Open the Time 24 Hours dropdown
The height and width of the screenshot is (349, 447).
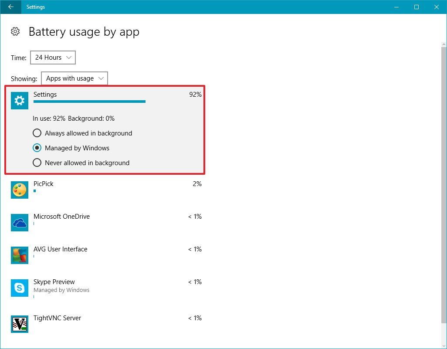[53, 57]
